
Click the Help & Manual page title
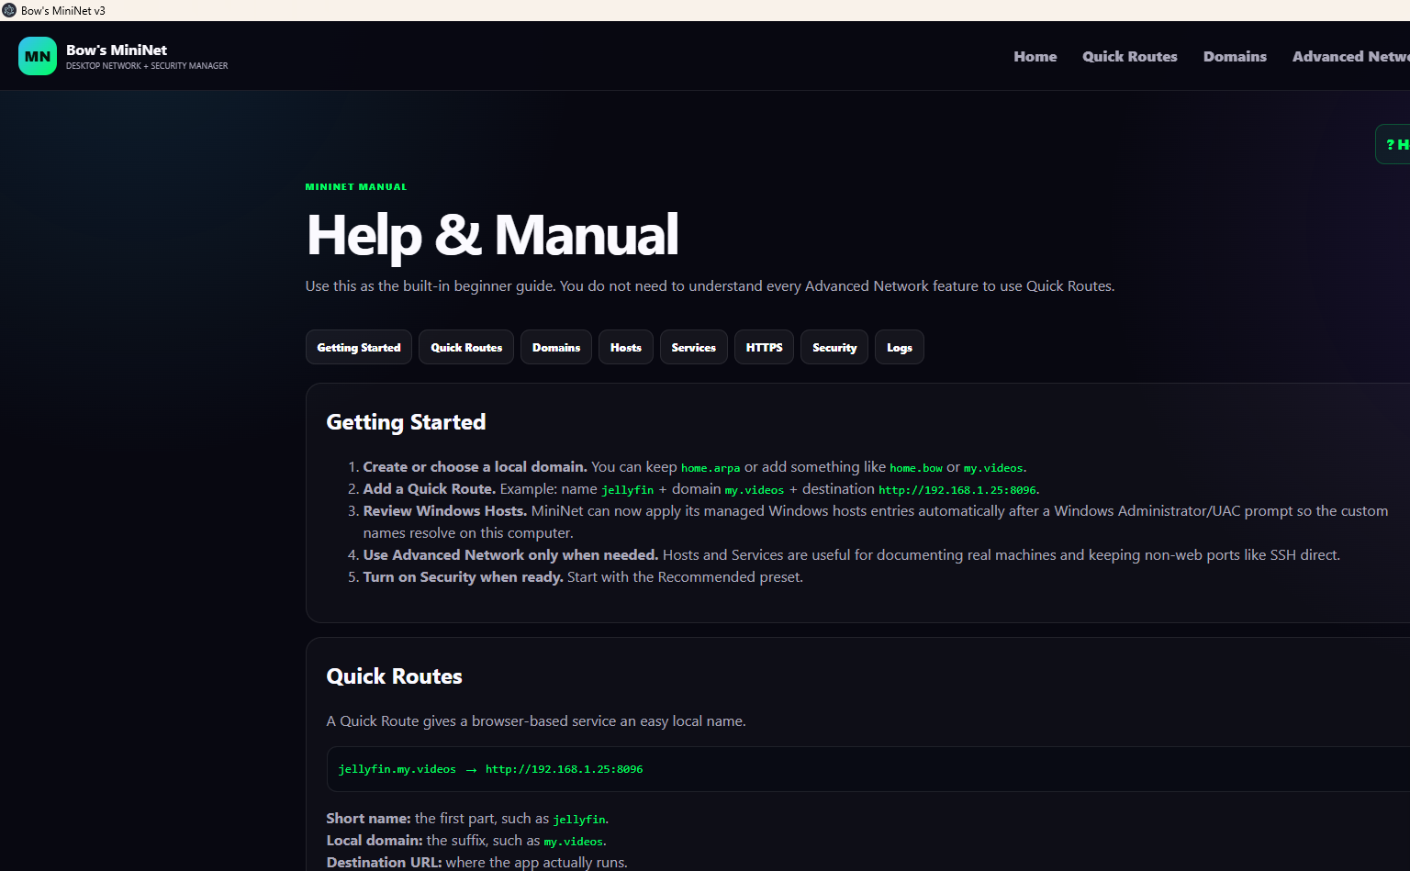[492, 235]
